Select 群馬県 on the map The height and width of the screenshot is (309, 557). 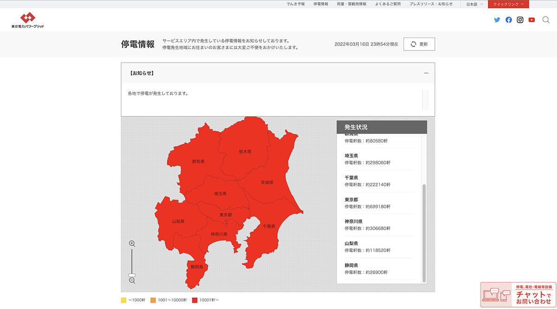pyautogui.click(x=198, y=161)
